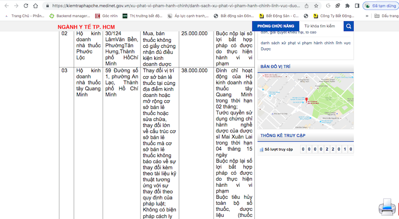The image size is (399, 219).
Task: Bookmark this page with star icon
Action: (316, 6)
